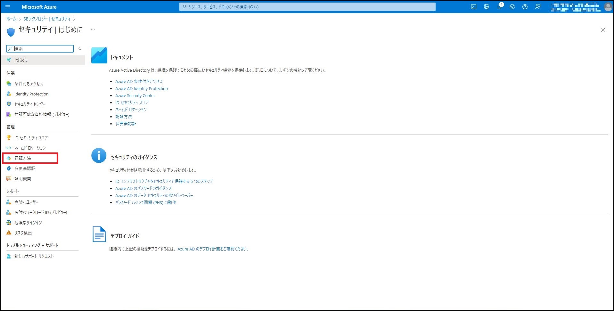The width and height of the screenshot is (614, 311).
Task: Open Azure AD のデータ セキュリティのホワイトペーパー link
Action: coord(154,195)
